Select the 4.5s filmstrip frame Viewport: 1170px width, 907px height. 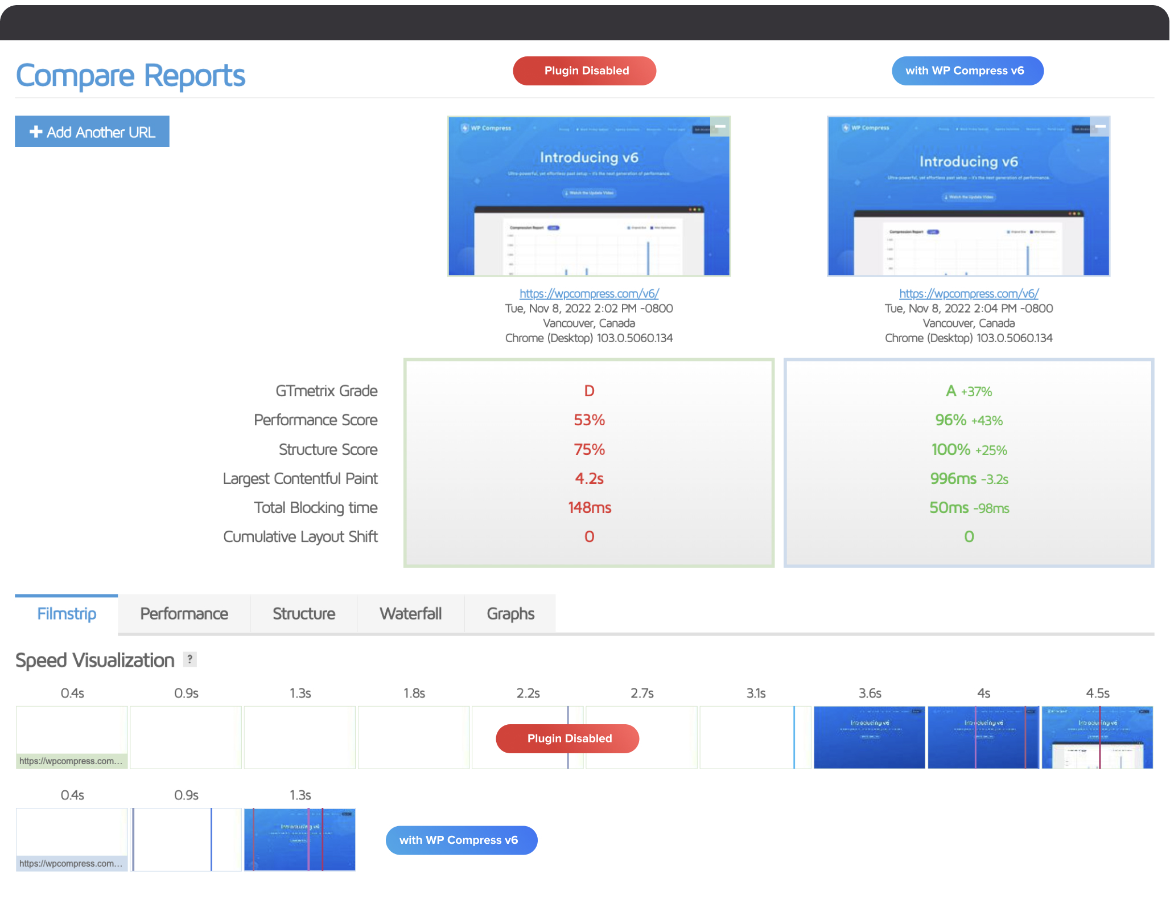pos(1097,737)
